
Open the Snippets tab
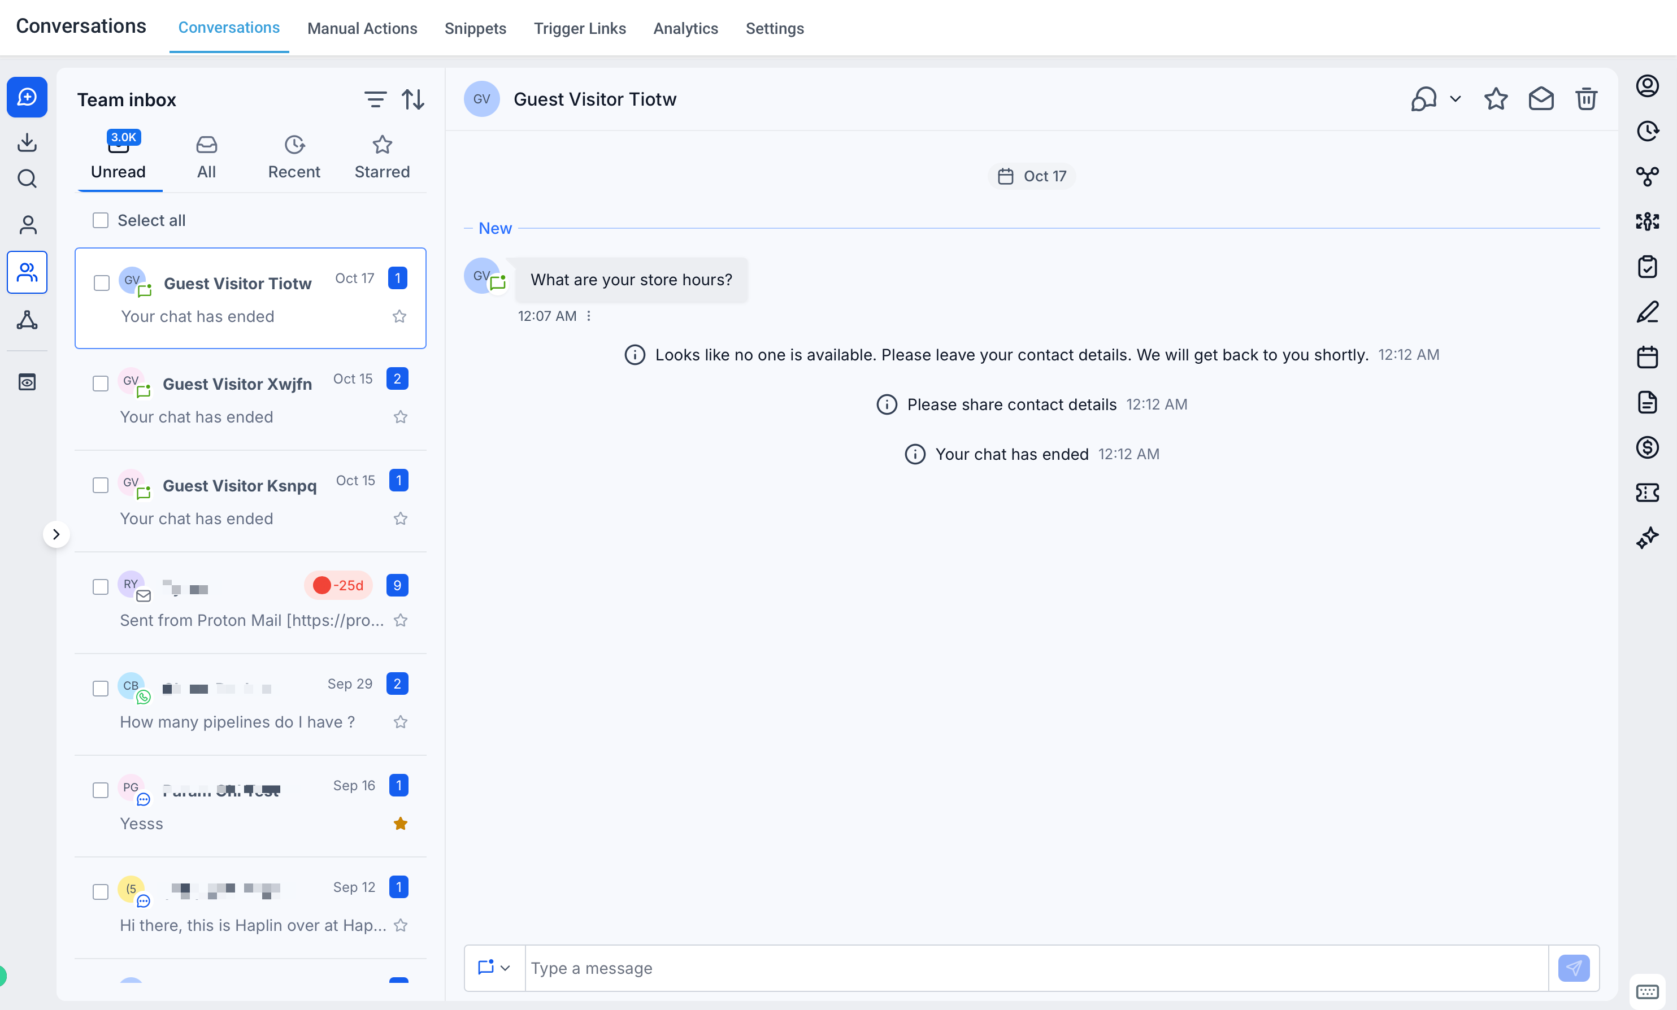[475, 28]
